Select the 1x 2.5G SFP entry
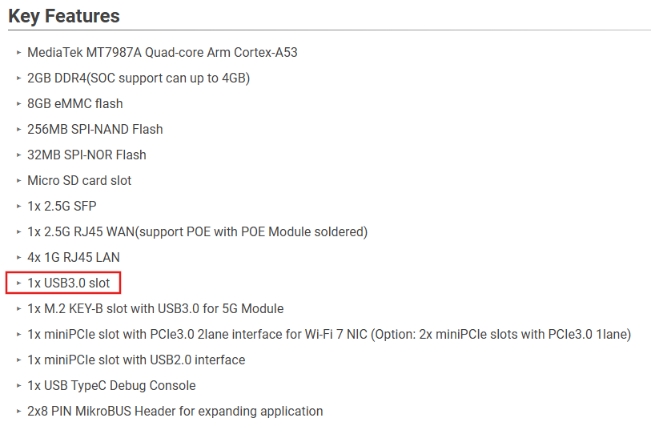This screenshot has height=426, width=651. [62, 206]
